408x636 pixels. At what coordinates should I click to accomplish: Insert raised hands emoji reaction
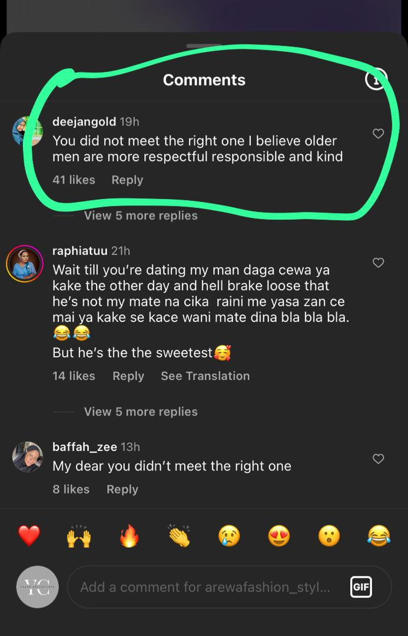click(79, 536)
